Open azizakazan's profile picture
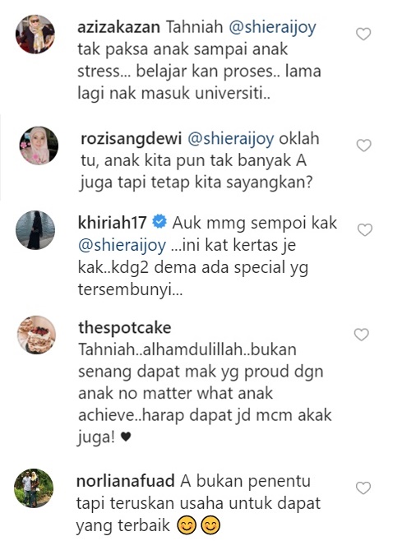This screenshot has height=550, width=402. [x=35, y=35]
